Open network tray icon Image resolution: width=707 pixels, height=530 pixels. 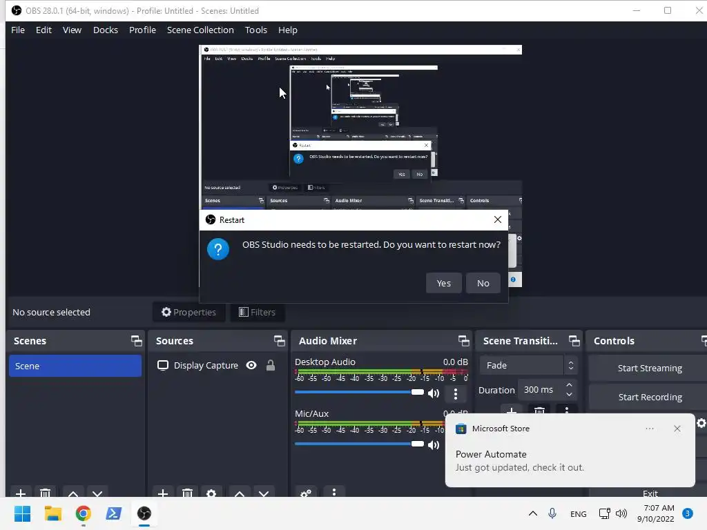(x=604, y=513)
